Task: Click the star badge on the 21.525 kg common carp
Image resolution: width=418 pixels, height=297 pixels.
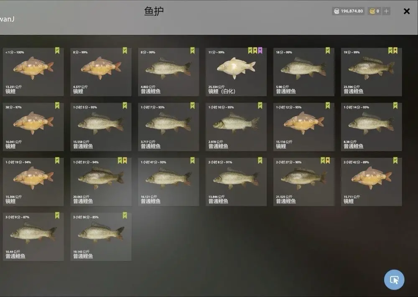Action: (x=328, y=160)
